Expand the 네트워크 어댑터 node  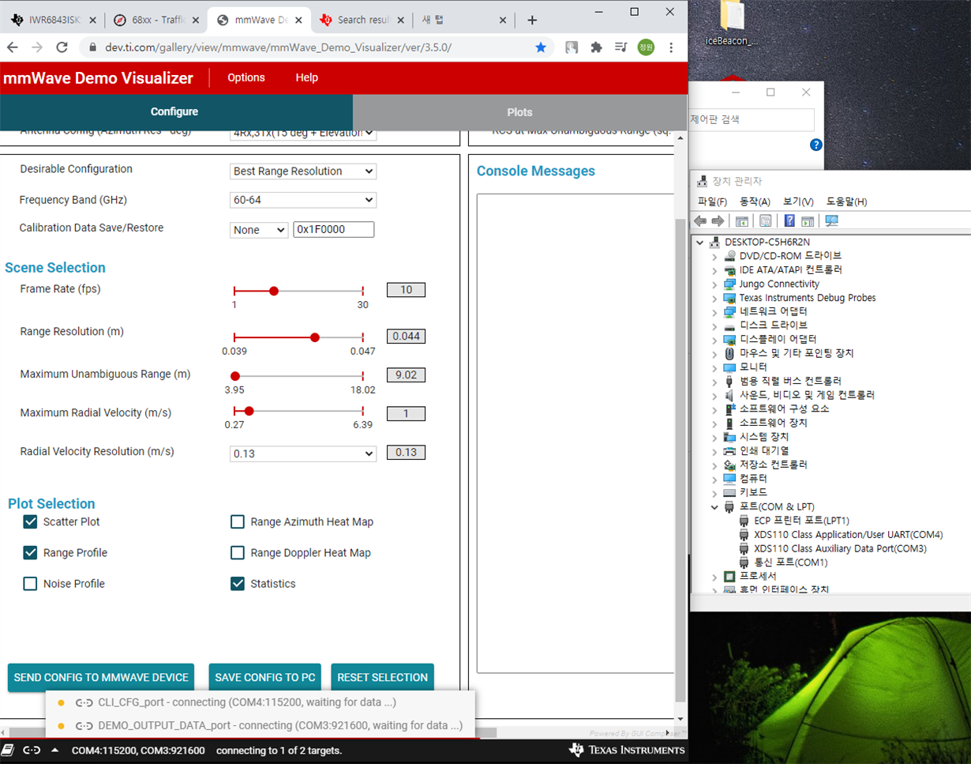pos(714,311)
